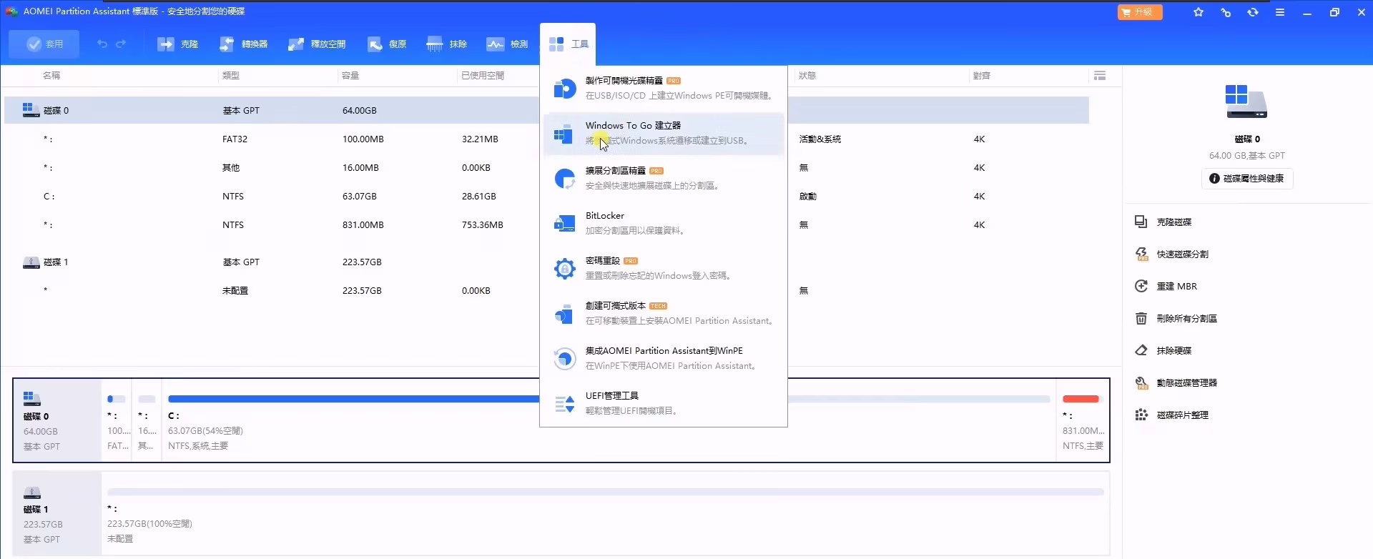The width and height of the screenshot is (1373, 559).
Task: Click the undo arrow icon
Action: coord(102,44)
